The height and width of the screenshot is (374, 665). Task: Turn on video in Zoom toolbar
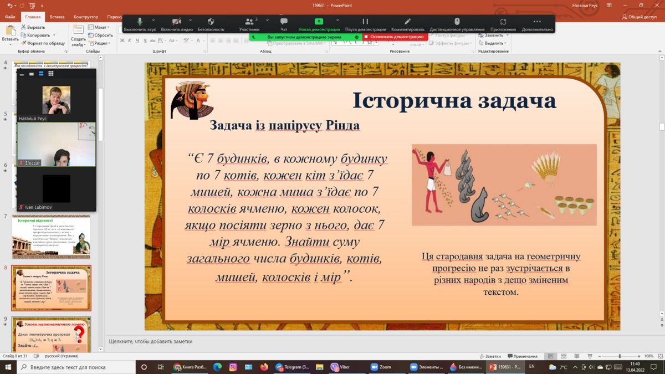176,22
